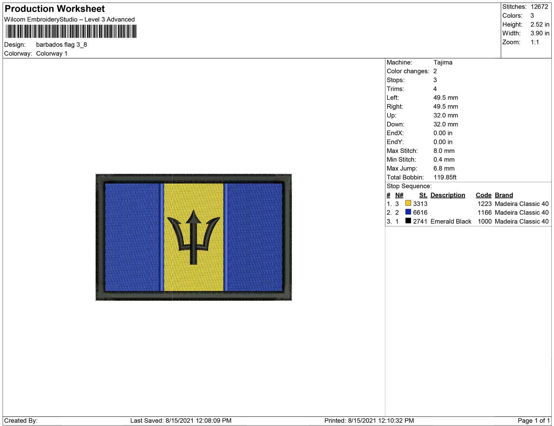Select thread code "1166"
Screen dimensions: 554x426
tap(484, 213)
